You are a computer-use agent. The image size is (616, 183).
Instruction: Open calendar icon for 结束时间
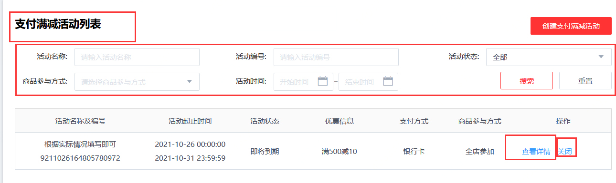click(x=388, y=81)
